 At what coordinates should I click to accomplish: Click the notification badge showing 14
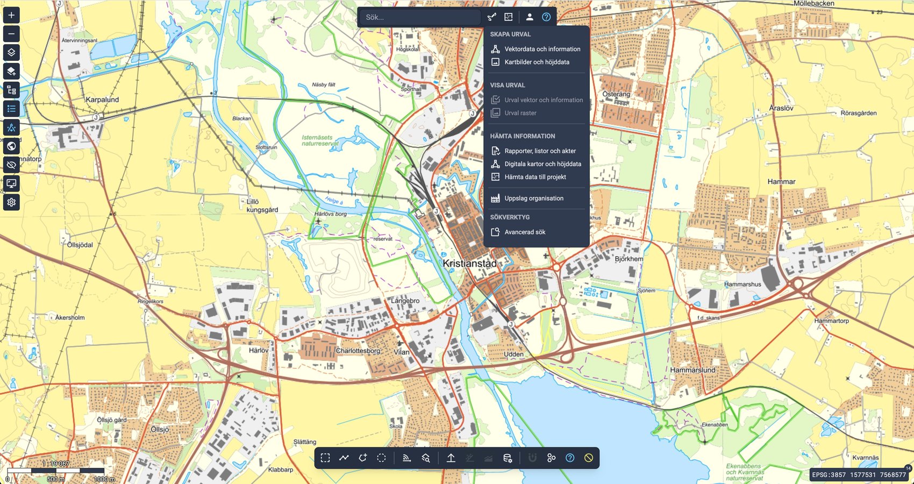908,468
